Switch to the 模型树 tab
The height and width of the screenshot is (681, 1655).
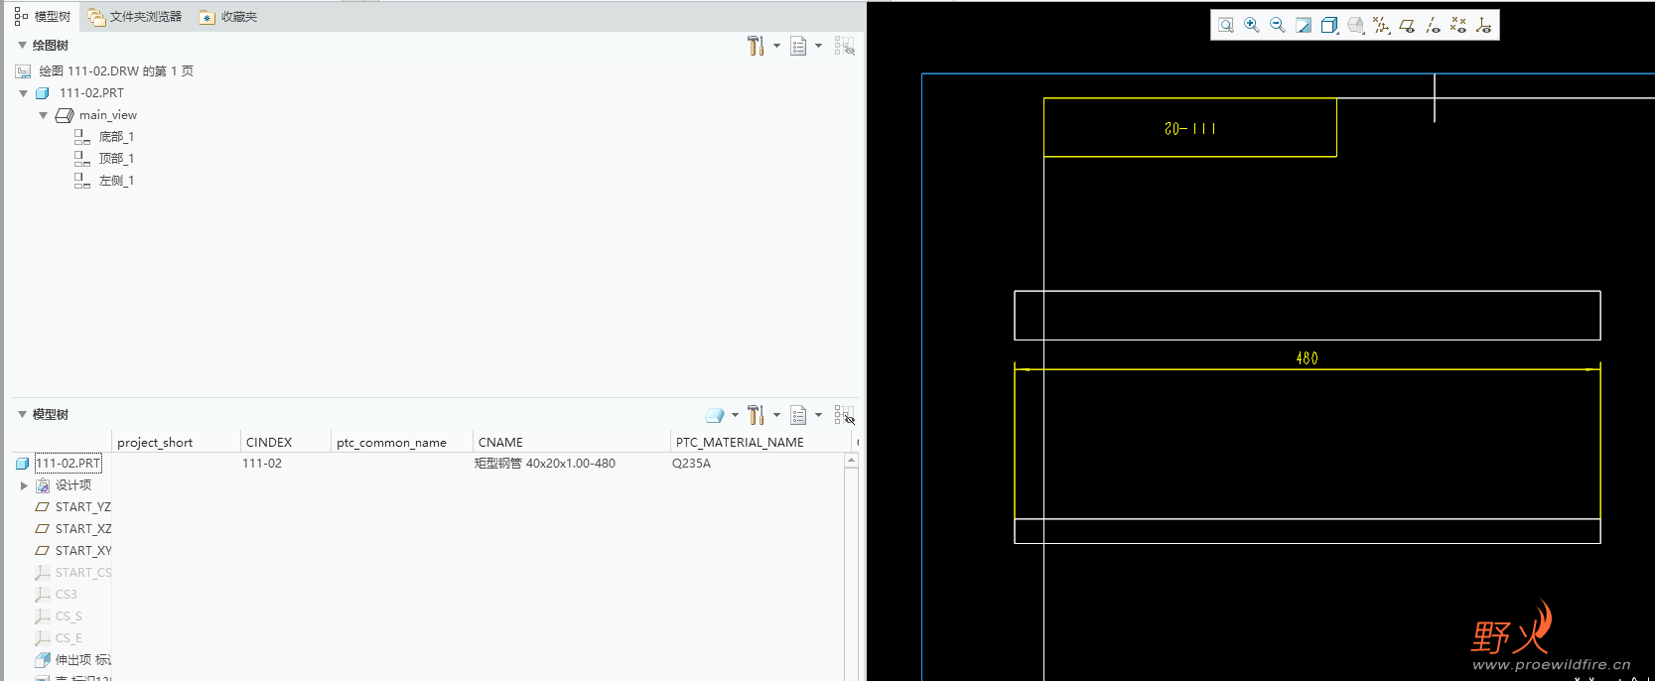[x=42, y=17]
